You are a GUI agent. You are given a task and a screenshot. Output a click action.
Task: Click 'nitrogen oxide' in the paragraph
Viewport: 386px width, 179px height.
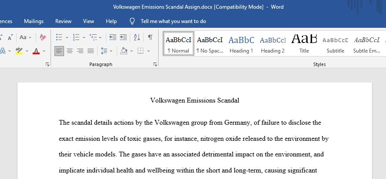click(x=221, y=139)
